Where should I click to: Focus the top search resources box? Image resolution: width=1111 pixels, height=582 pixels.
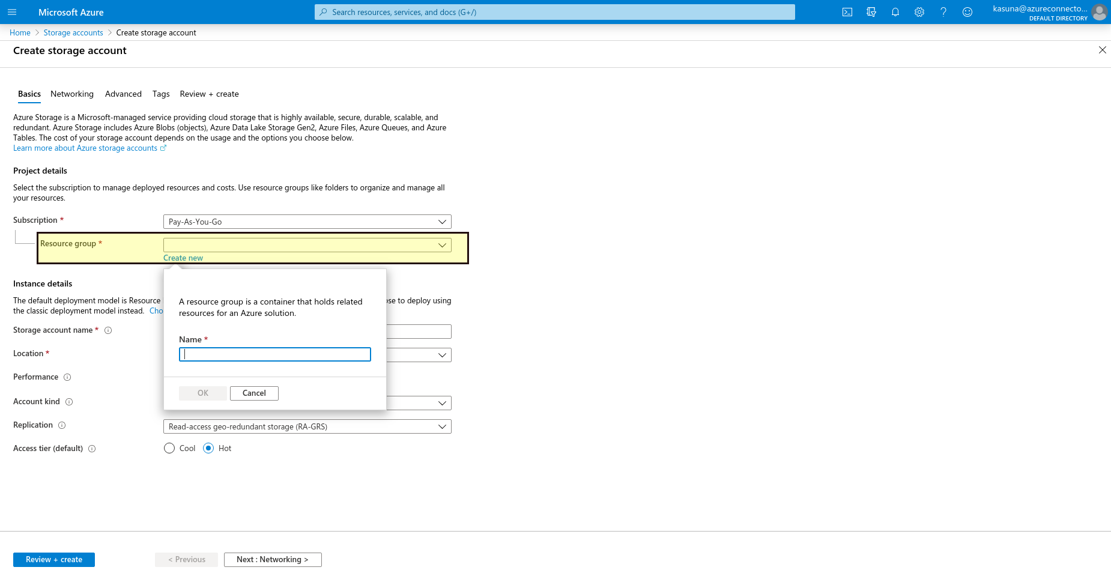click(555, 12)
